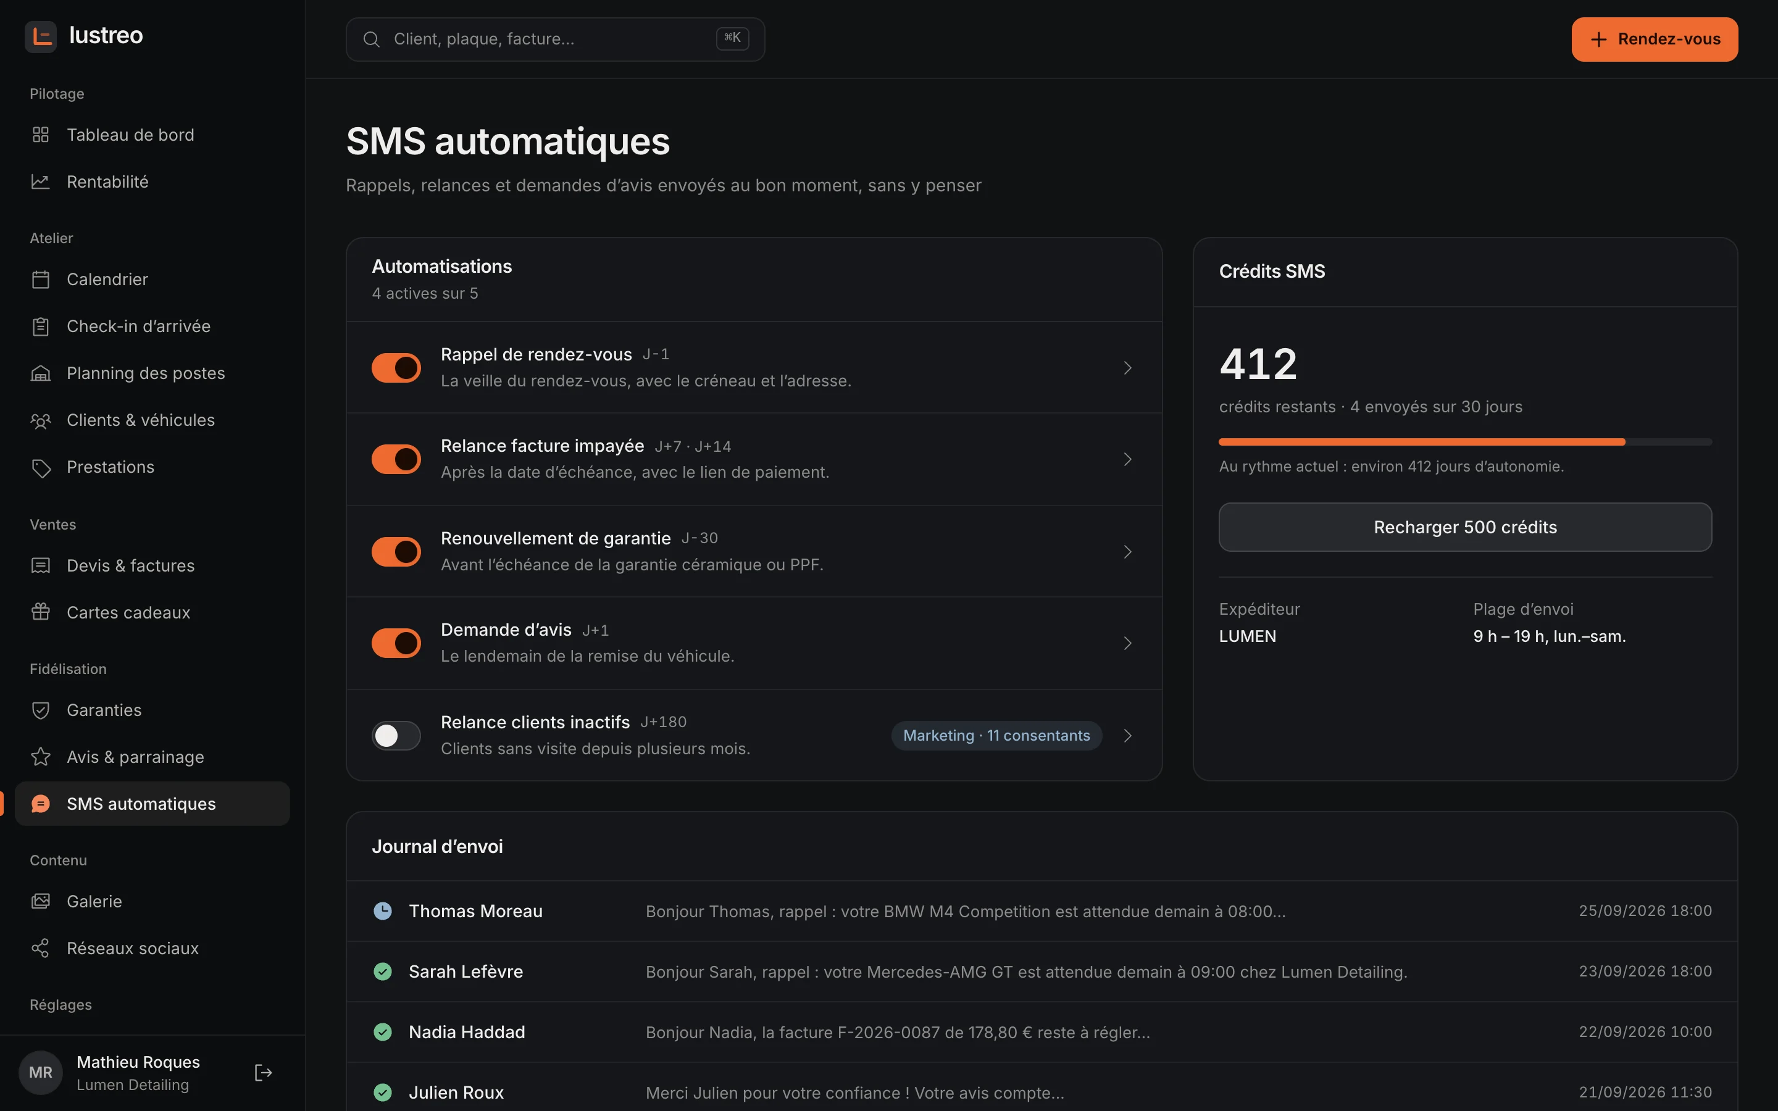Screen dimensions: 1778x1111
Task: Click Recharger 500 crédits button
Action: [x=1465, y=528]
